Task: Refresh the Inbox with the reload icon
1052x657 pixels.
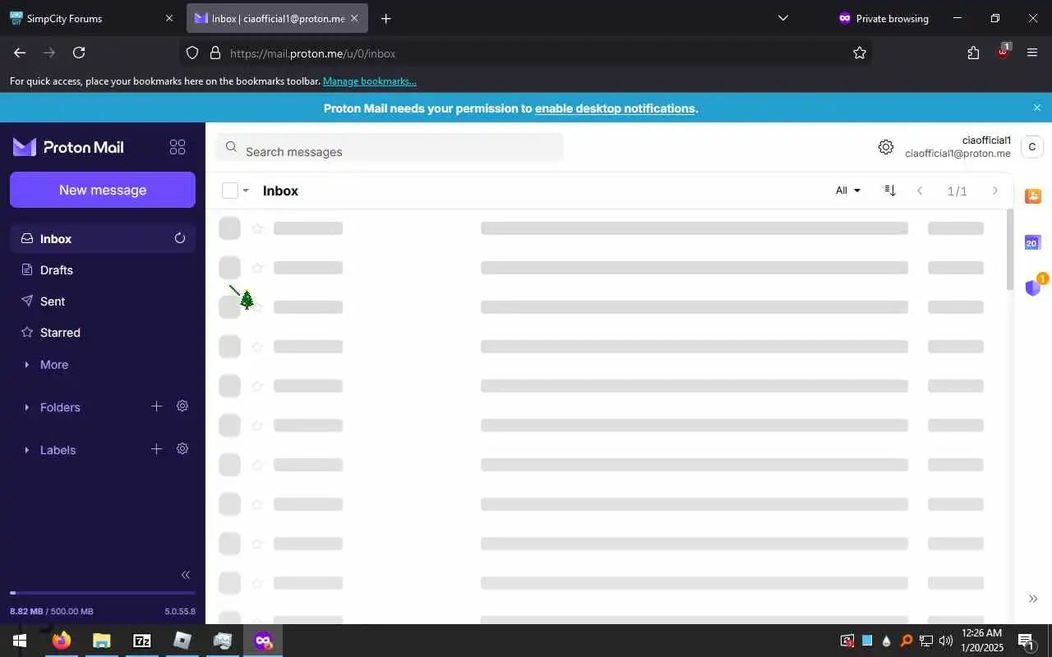Action: click(x=180, y=238)
